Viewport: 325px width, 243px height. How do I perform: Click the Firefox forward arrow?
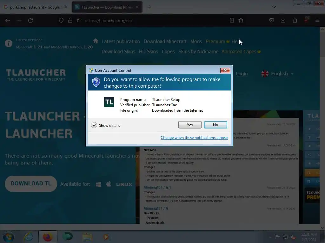[x=19, y=21]
